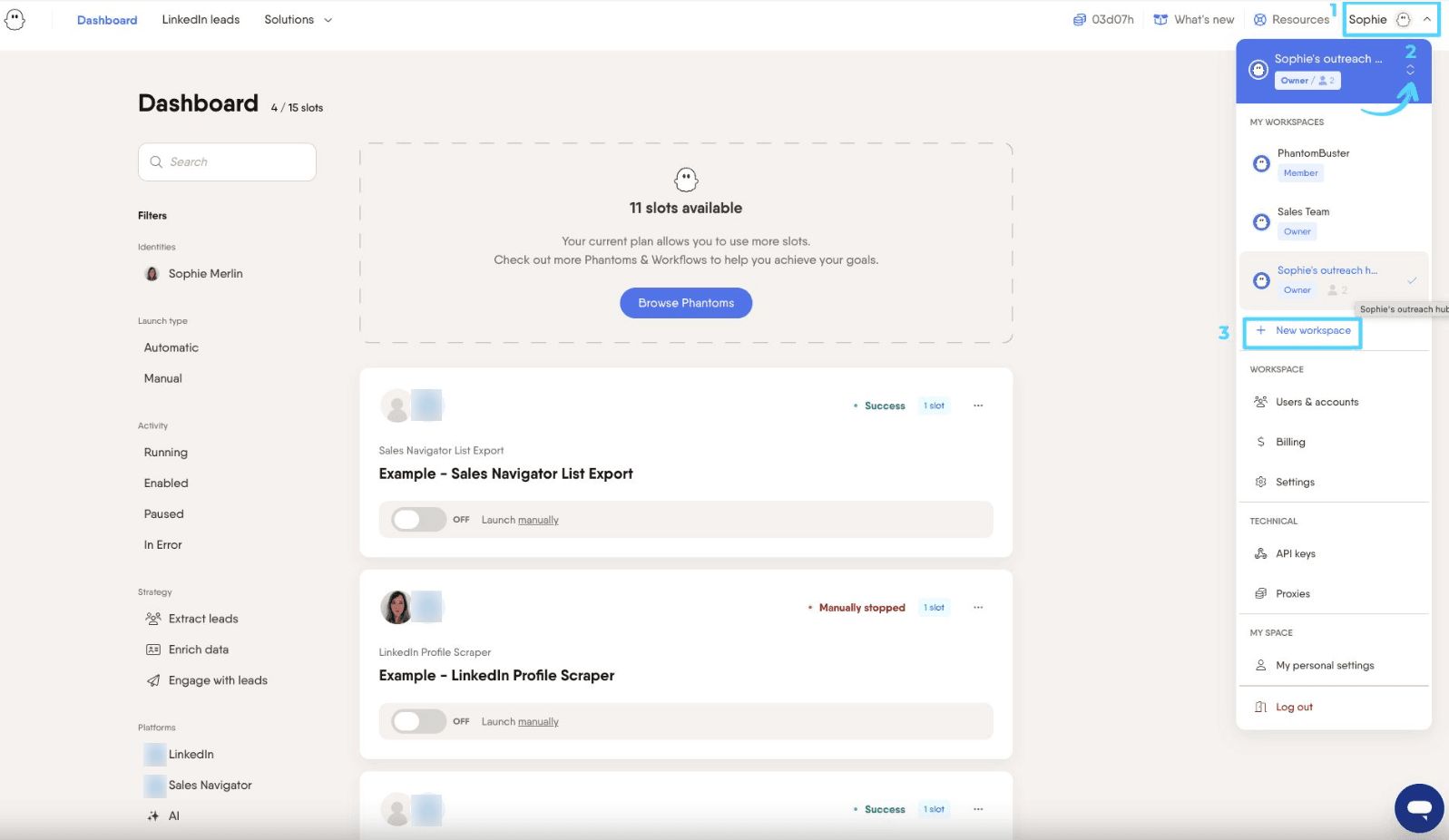Open the blue chat support bubble
1449x840 pixels.
(x=1419, y=807)
